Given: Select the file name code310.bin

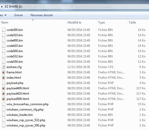Looking at the screenshot, I should click(x=15, y=35).
